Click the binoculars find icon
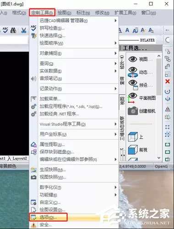This screenshot has width=174, height=229. point(13,30)
